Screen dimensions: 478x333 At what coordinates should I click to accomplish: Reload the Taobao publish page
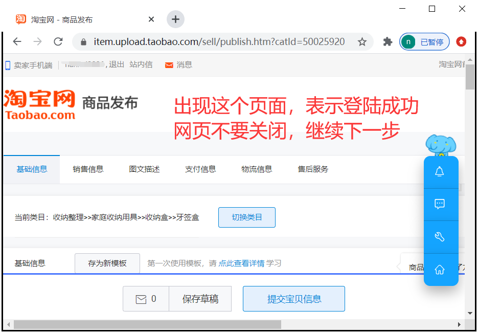pos(58,42)
